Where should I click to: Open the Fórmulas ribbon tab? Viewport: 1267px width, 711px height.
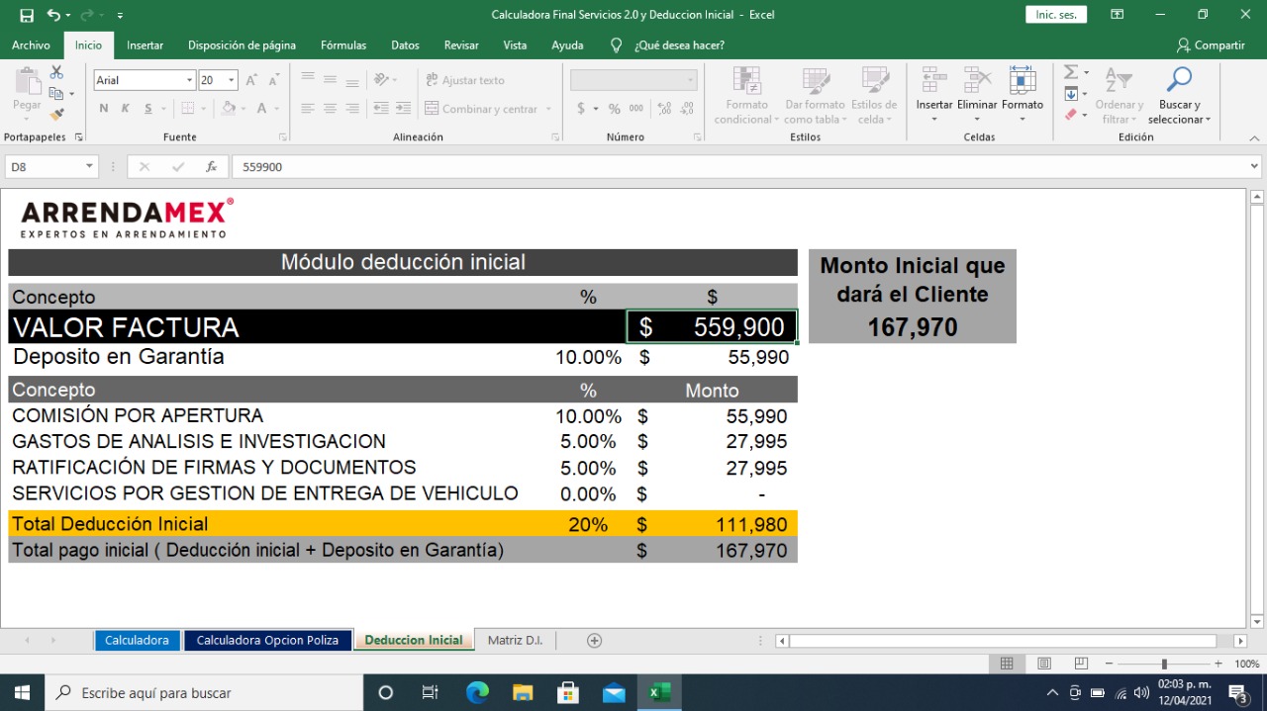click(342, 45)
